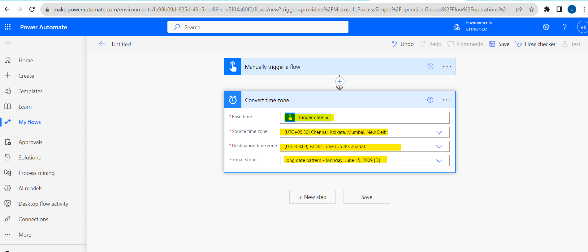This screenshot has height=252, width=588.
Task: Run the Flow checker
Action: click(535, 44)
